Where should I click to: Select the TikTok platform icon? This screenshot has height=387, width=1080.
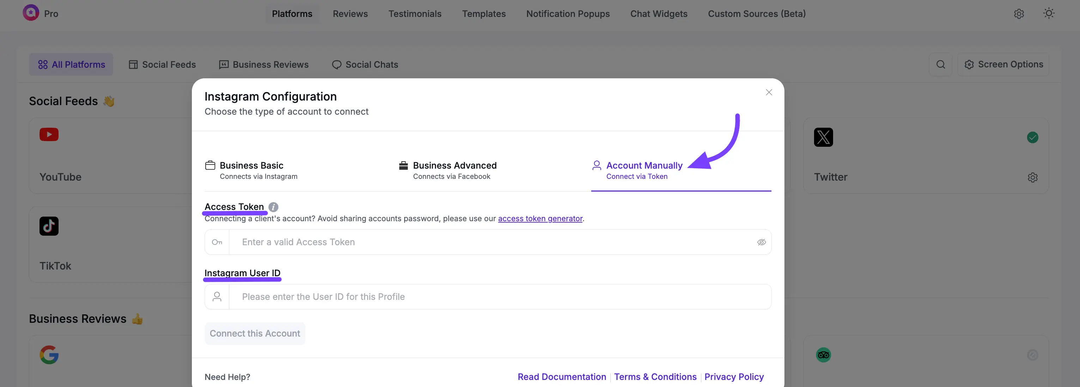(x=49, y=225)
